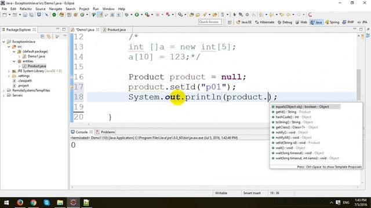
Task: Click the Debug bug toolbar icon
Action: tap(126, 15)
